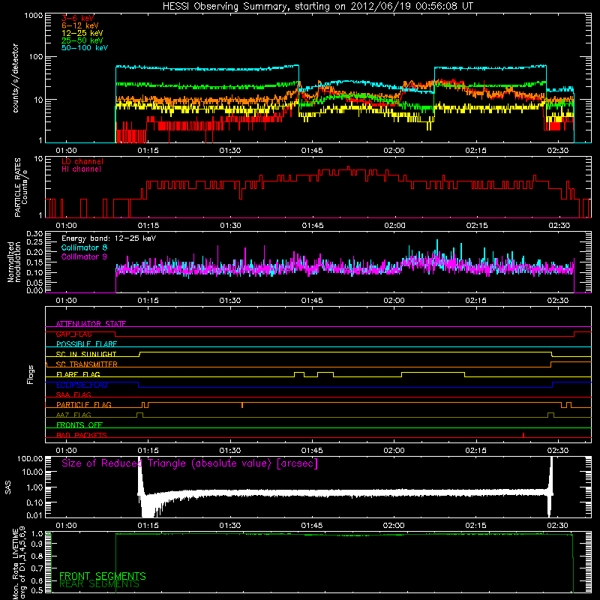Image resolution: width=600 pixels, height=600 pixels.
Task: Click '01:15' under the count-rate panel
Action: pyautogui.click(x=148, y=151)
